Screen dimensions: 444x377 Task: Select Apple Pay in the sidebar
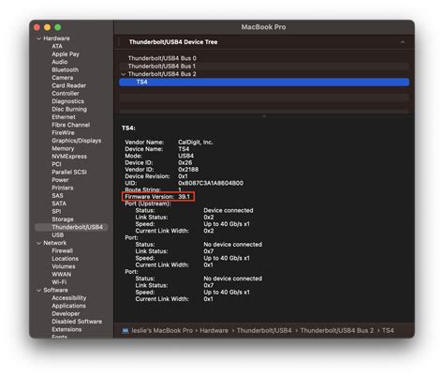pos(66,54)
